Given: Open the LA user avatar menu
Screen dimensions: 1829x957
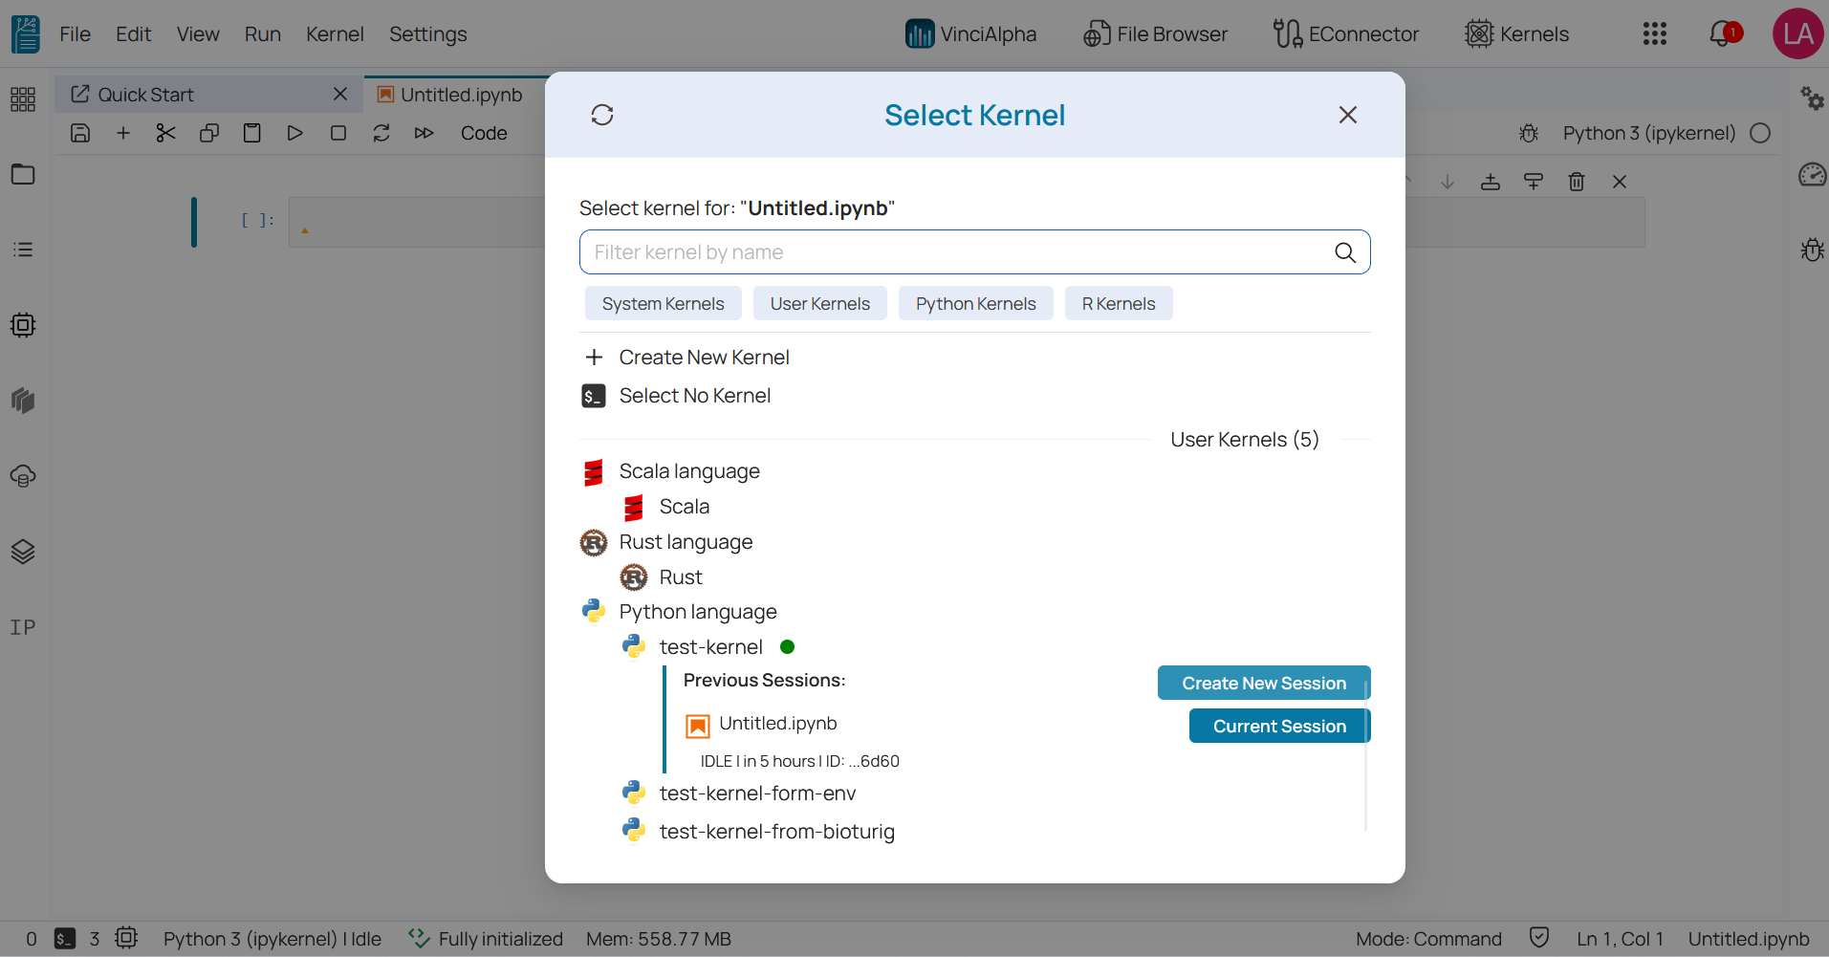Looking at the screenshot, I should 1797,34.
